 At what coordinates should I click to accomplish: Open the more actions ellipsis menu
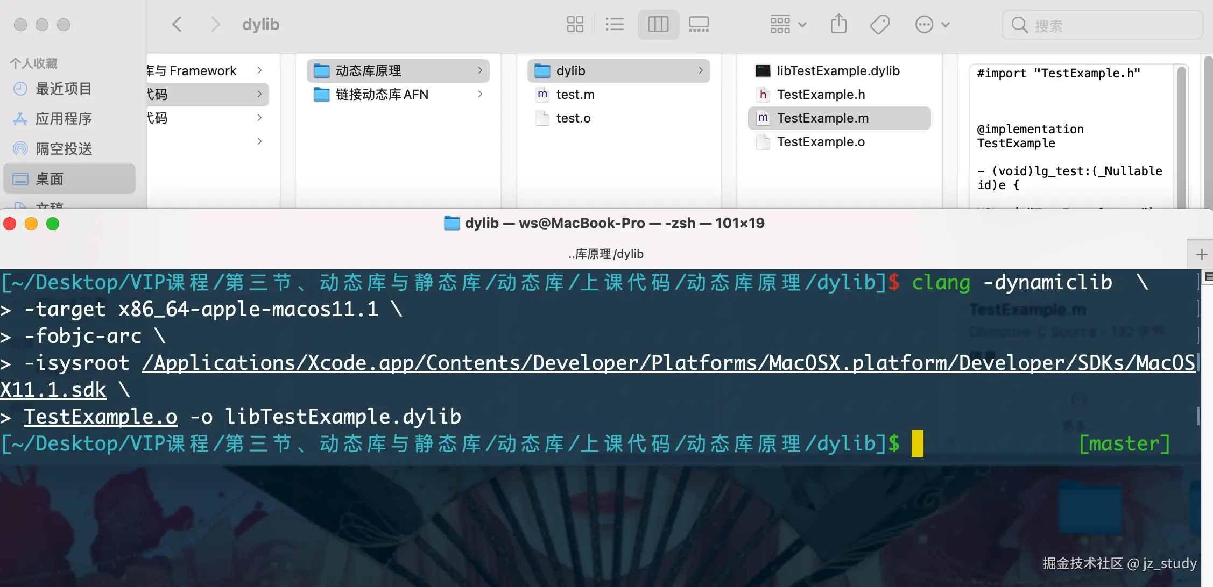[x=932, y=24]
